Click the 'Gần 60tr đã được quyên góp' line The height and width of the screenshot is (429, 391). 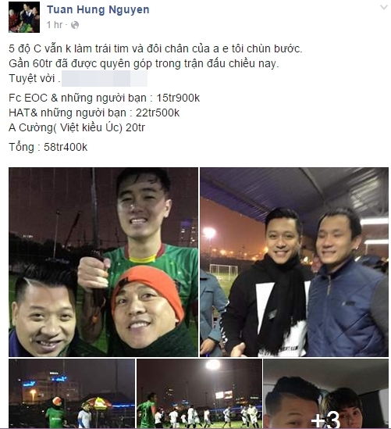pyautogui.click(x=144, y=63)
